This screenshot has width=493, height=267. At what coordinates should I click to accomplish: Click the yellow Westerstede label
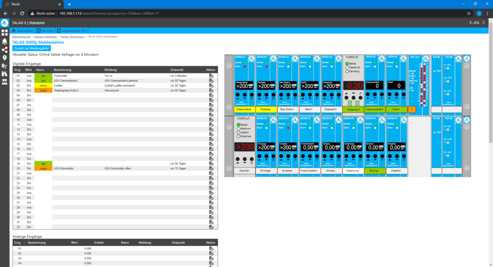244,109
